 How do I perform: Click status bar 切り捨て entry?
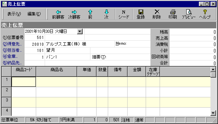click(47, 120)
